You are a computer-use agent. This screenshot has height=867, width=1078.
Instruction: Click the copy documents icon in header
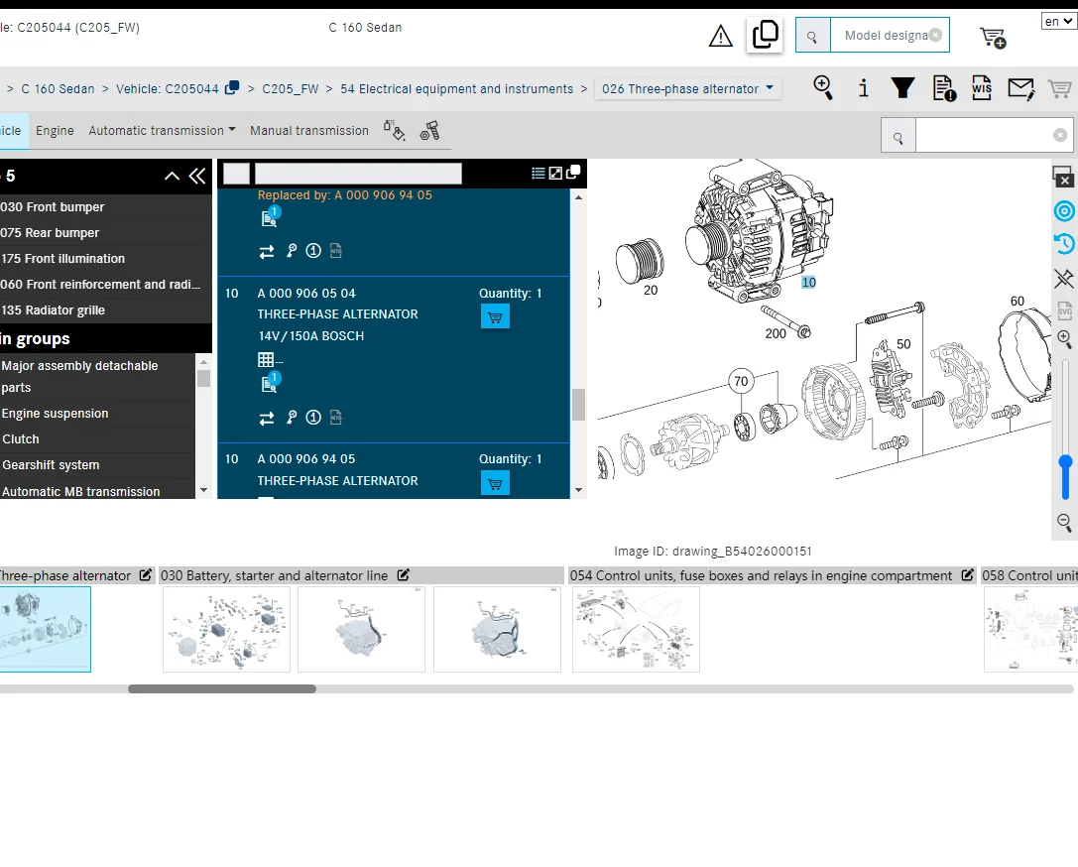765,35
